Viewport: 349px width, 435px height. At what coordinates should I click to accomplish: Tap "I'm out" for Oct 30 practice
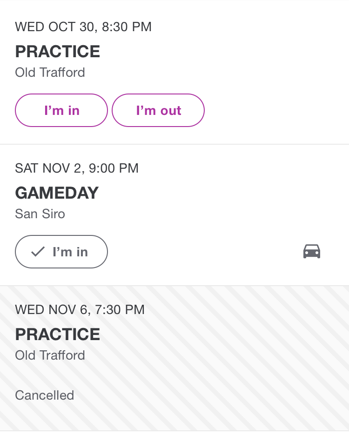coord(158,111)
